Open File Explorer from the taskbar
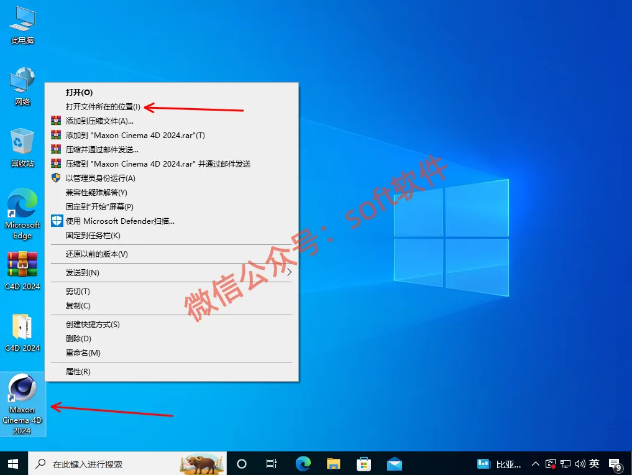The height and width of the screenshot is (475, 632). tap(333, 464)
